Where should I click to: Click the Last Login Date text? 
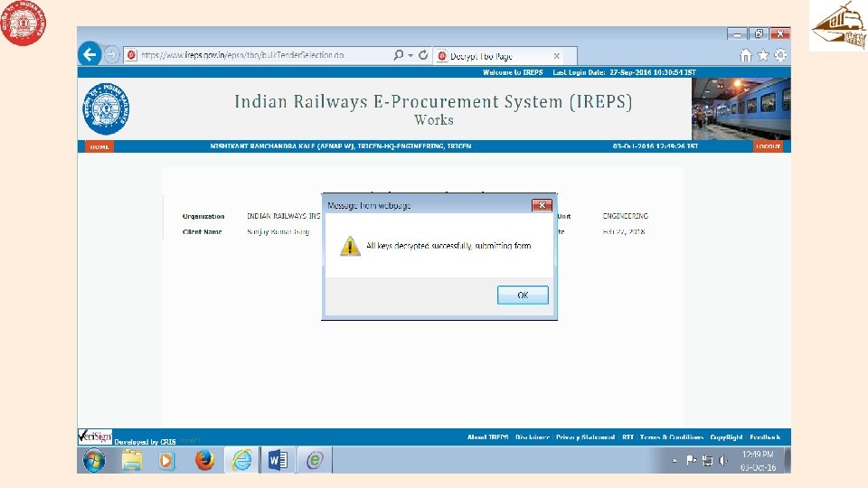(x=625, y=72)
